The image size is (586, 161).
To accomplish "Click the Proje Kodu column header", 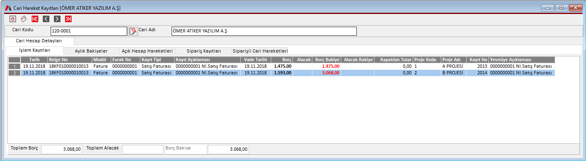I will point(427,60).
